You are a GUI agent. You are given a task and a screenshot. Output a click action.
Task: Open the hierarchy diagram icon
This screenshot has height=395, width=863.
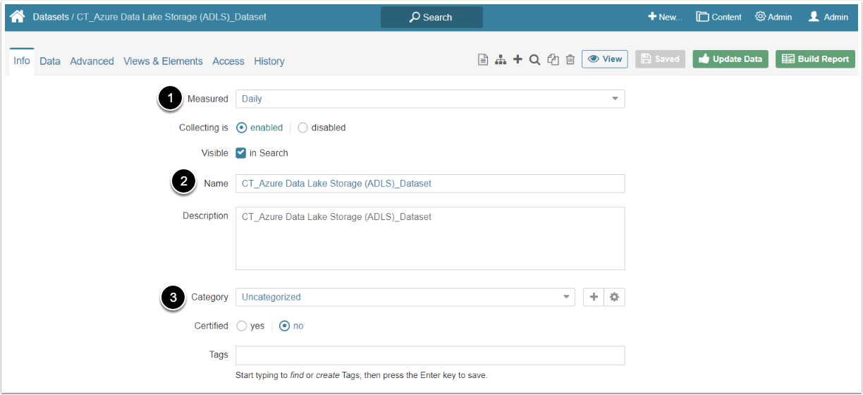click(x=501, y=60)
